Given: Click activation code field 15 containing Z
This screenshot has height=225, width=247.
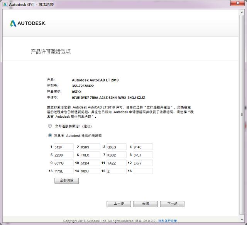Looking at the screenshot, I should [x=117, y=171].
